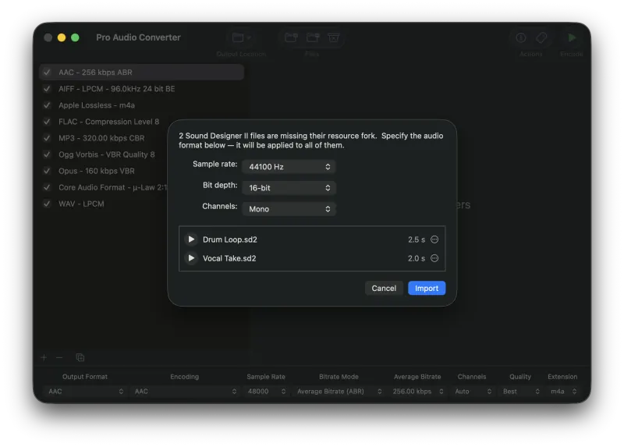The image size is (624, 447).
Task: Toggle the FLAC - Compression Level 8 checkbox
Action: (x=47, y=122)
